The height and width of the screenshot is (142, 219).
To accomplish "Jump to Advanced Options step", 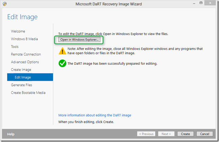I will point(25,62).
